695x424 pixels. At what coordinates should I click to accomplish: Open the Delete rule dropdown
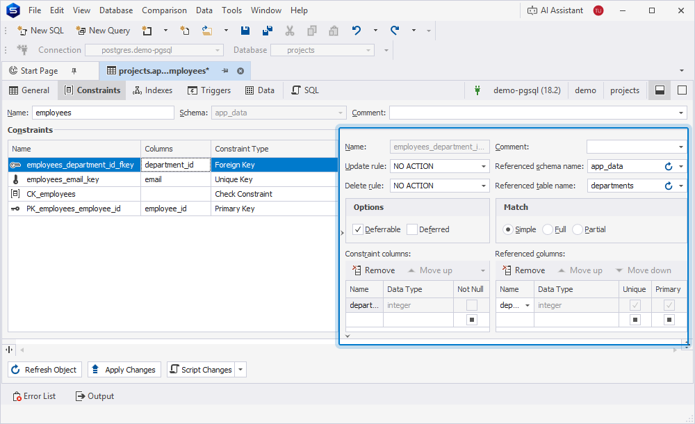point(484,186)
